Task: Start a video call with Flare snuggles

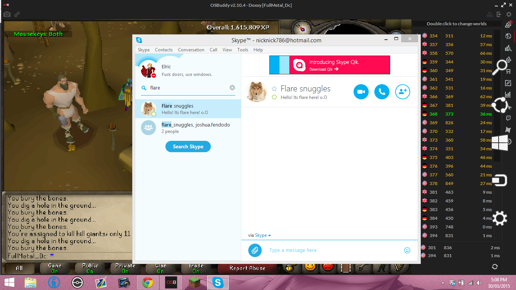Action: point(361,92)
